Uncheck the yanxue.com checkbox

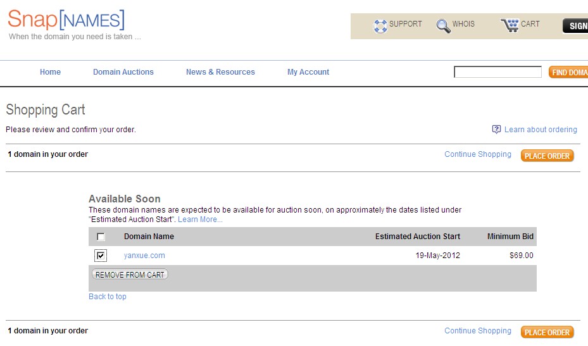click(101, 256)
